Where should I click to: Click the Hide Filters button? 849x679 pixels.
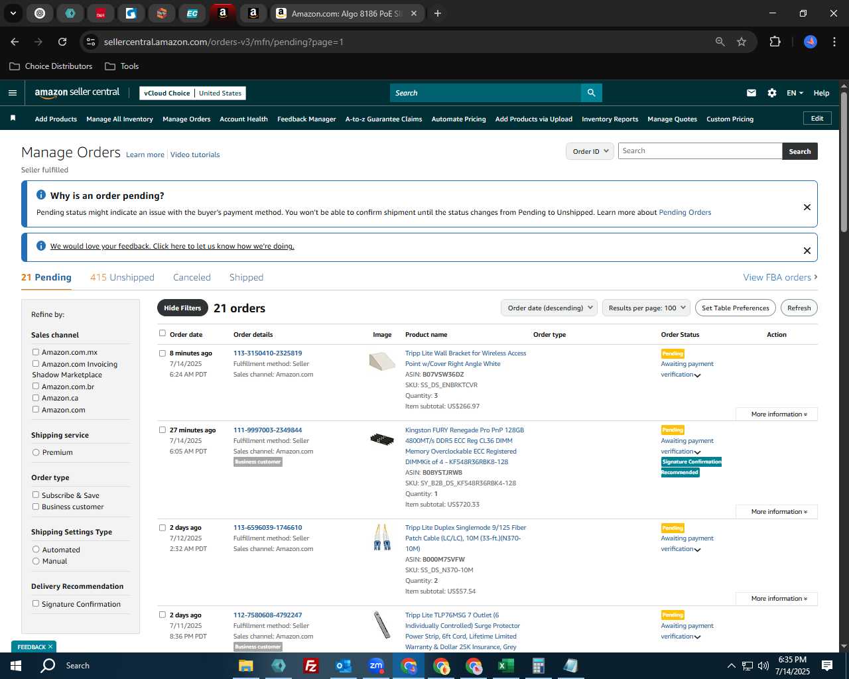182,308
